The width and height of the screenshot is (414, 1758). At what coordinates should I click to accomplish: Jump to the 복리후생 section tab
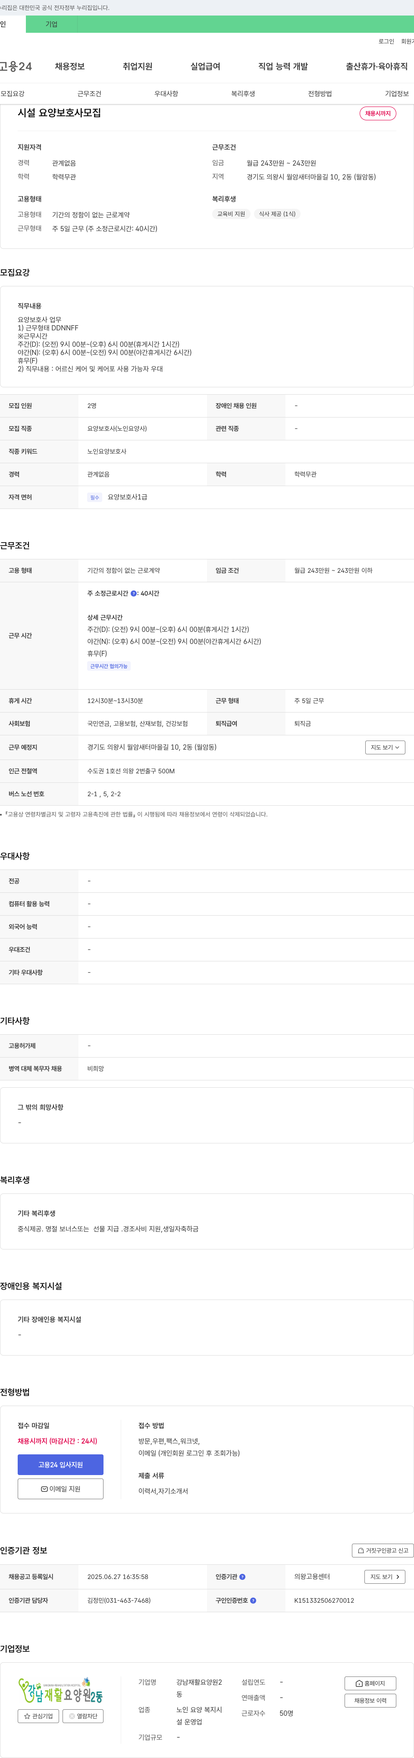pos(243,94)
